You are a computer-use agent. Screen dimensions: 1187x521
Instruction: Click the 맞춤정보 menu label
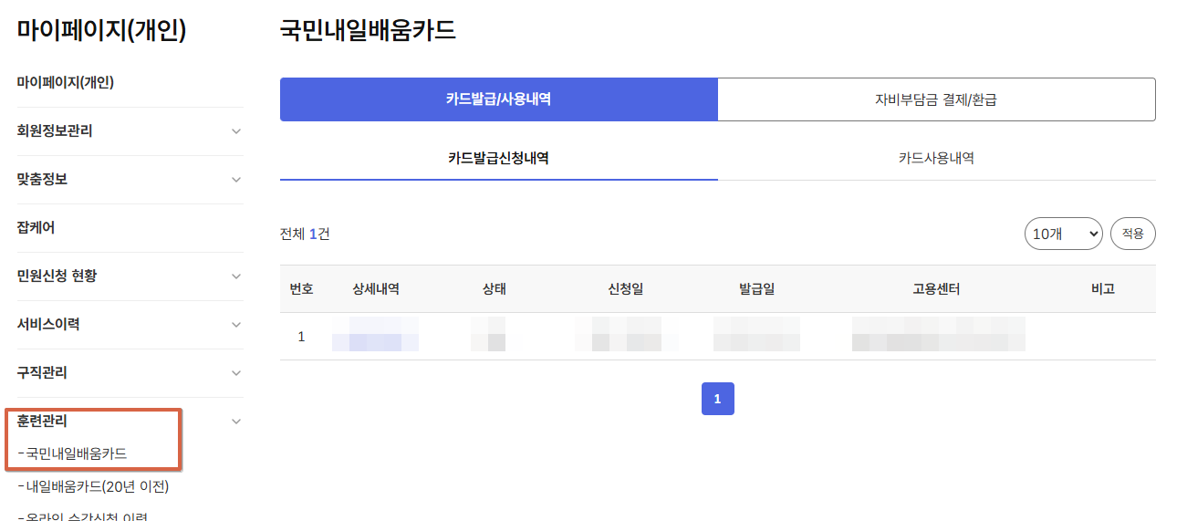[42, 180]
